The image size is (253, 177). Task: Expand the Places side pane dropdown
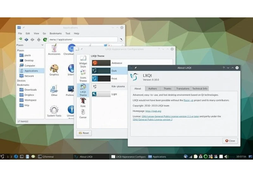42,45
